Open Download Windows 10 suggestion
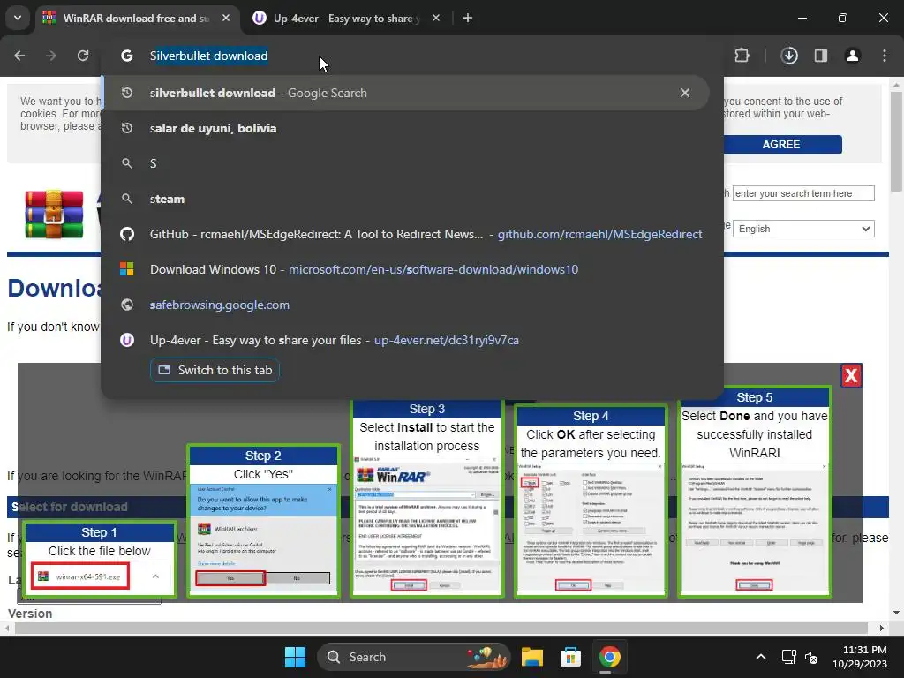The image size is (904, 678). (x=406, y=269)
